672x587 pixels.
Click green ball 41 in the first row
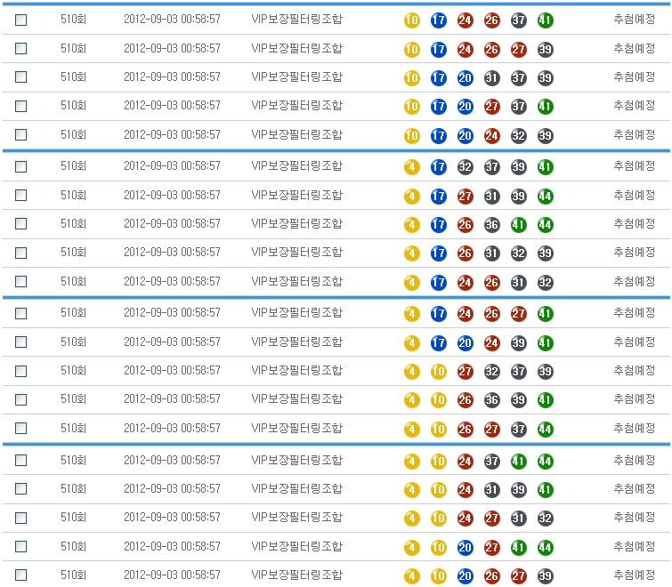pos(546,20)
